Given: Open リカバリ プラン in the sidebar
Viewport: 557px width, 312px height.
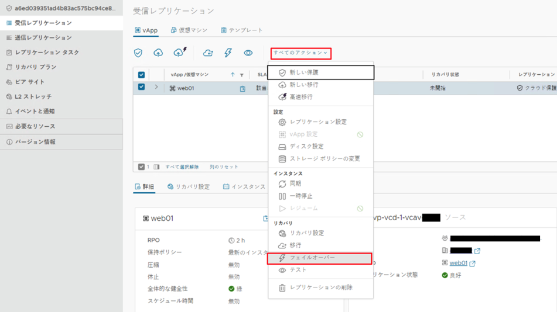Looking at the screenshot, I should click(61, 67).
